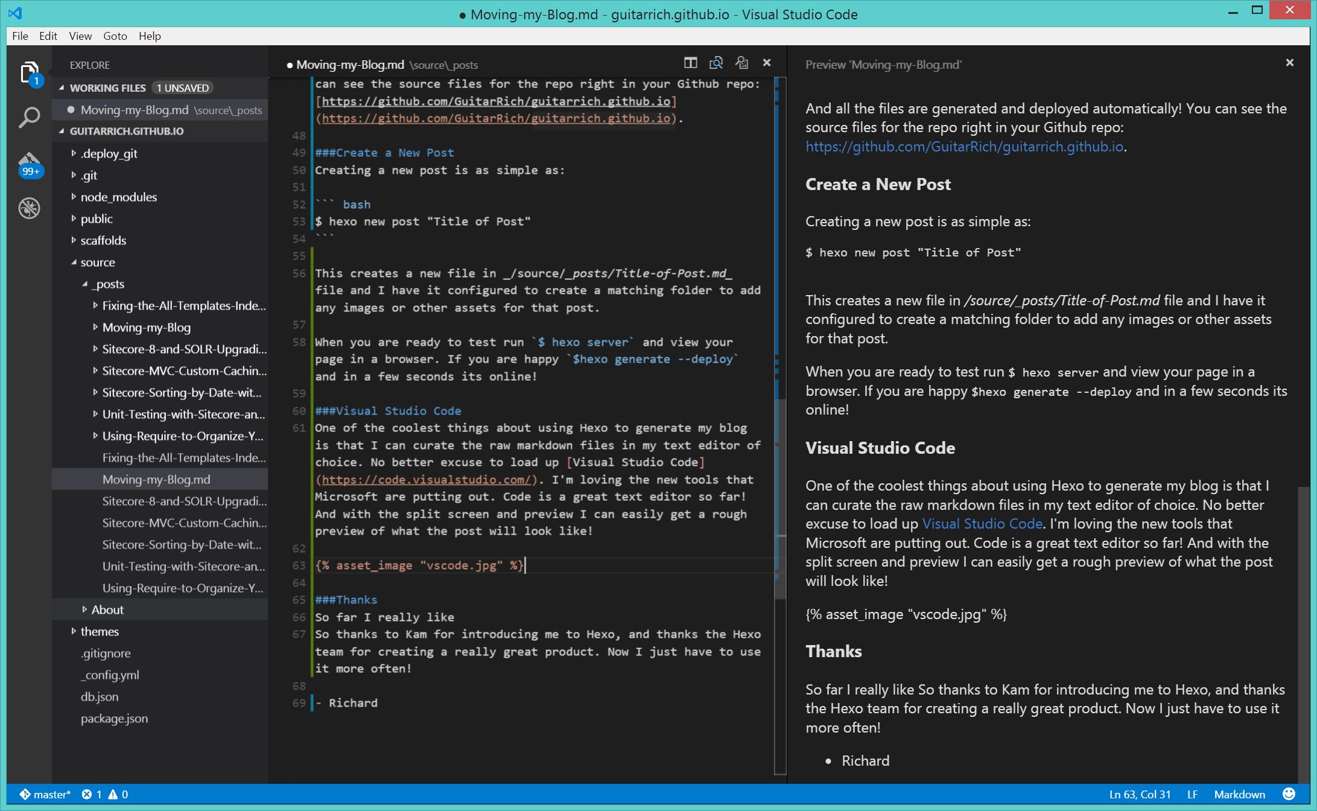
Task: Click Ln 63, Col 31 in status bar
Action: pos(1140,795)
